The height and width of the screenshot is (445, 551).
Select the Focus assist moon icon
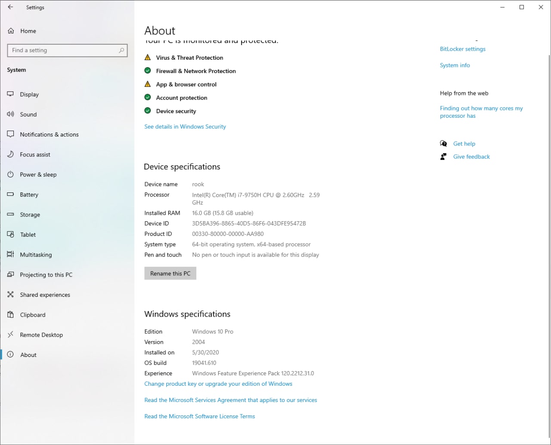11,155
